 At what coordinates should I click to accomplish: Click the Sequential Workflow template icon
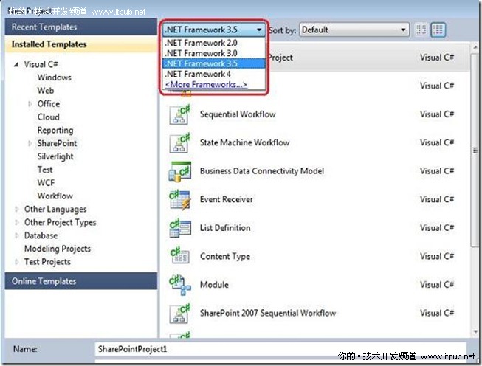180,114
